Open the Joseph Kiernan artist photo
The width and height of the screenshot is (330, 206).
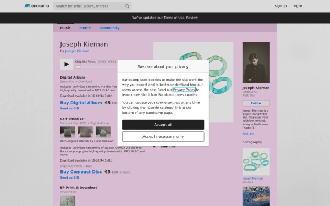(x=256, y=63)
